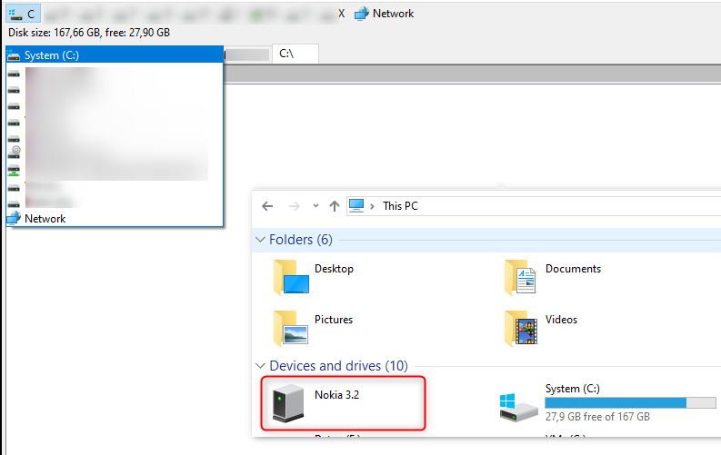Click the computer icon in address bar
Image resolution: width=721 pixels, height=455 pixels.
coord(356,205)
